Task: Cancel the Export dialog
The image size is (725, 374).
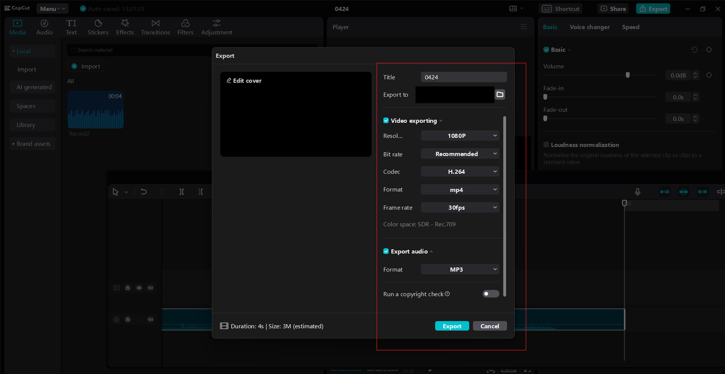Action: (x=490, y=326)
